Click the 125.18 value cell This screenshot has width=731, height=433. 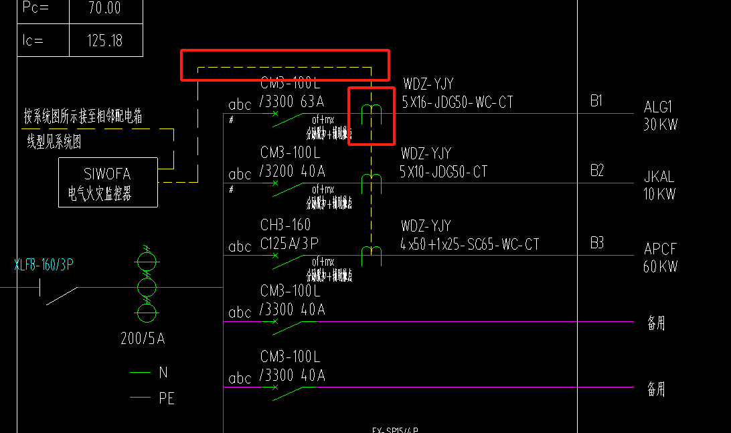pyautogui.click(x=106, y=40)
